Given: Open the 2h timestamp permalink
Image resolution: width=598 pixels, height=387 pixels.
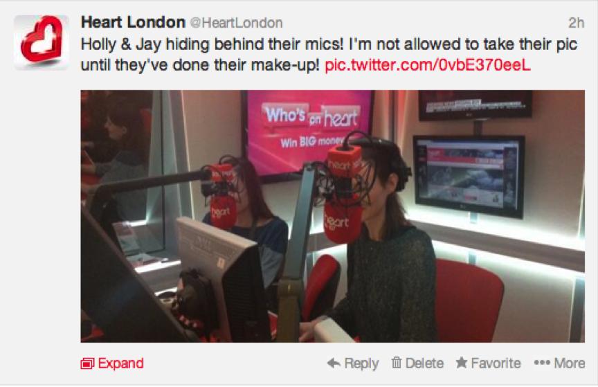Looking at the screenshot, I should tap(576, 23).
